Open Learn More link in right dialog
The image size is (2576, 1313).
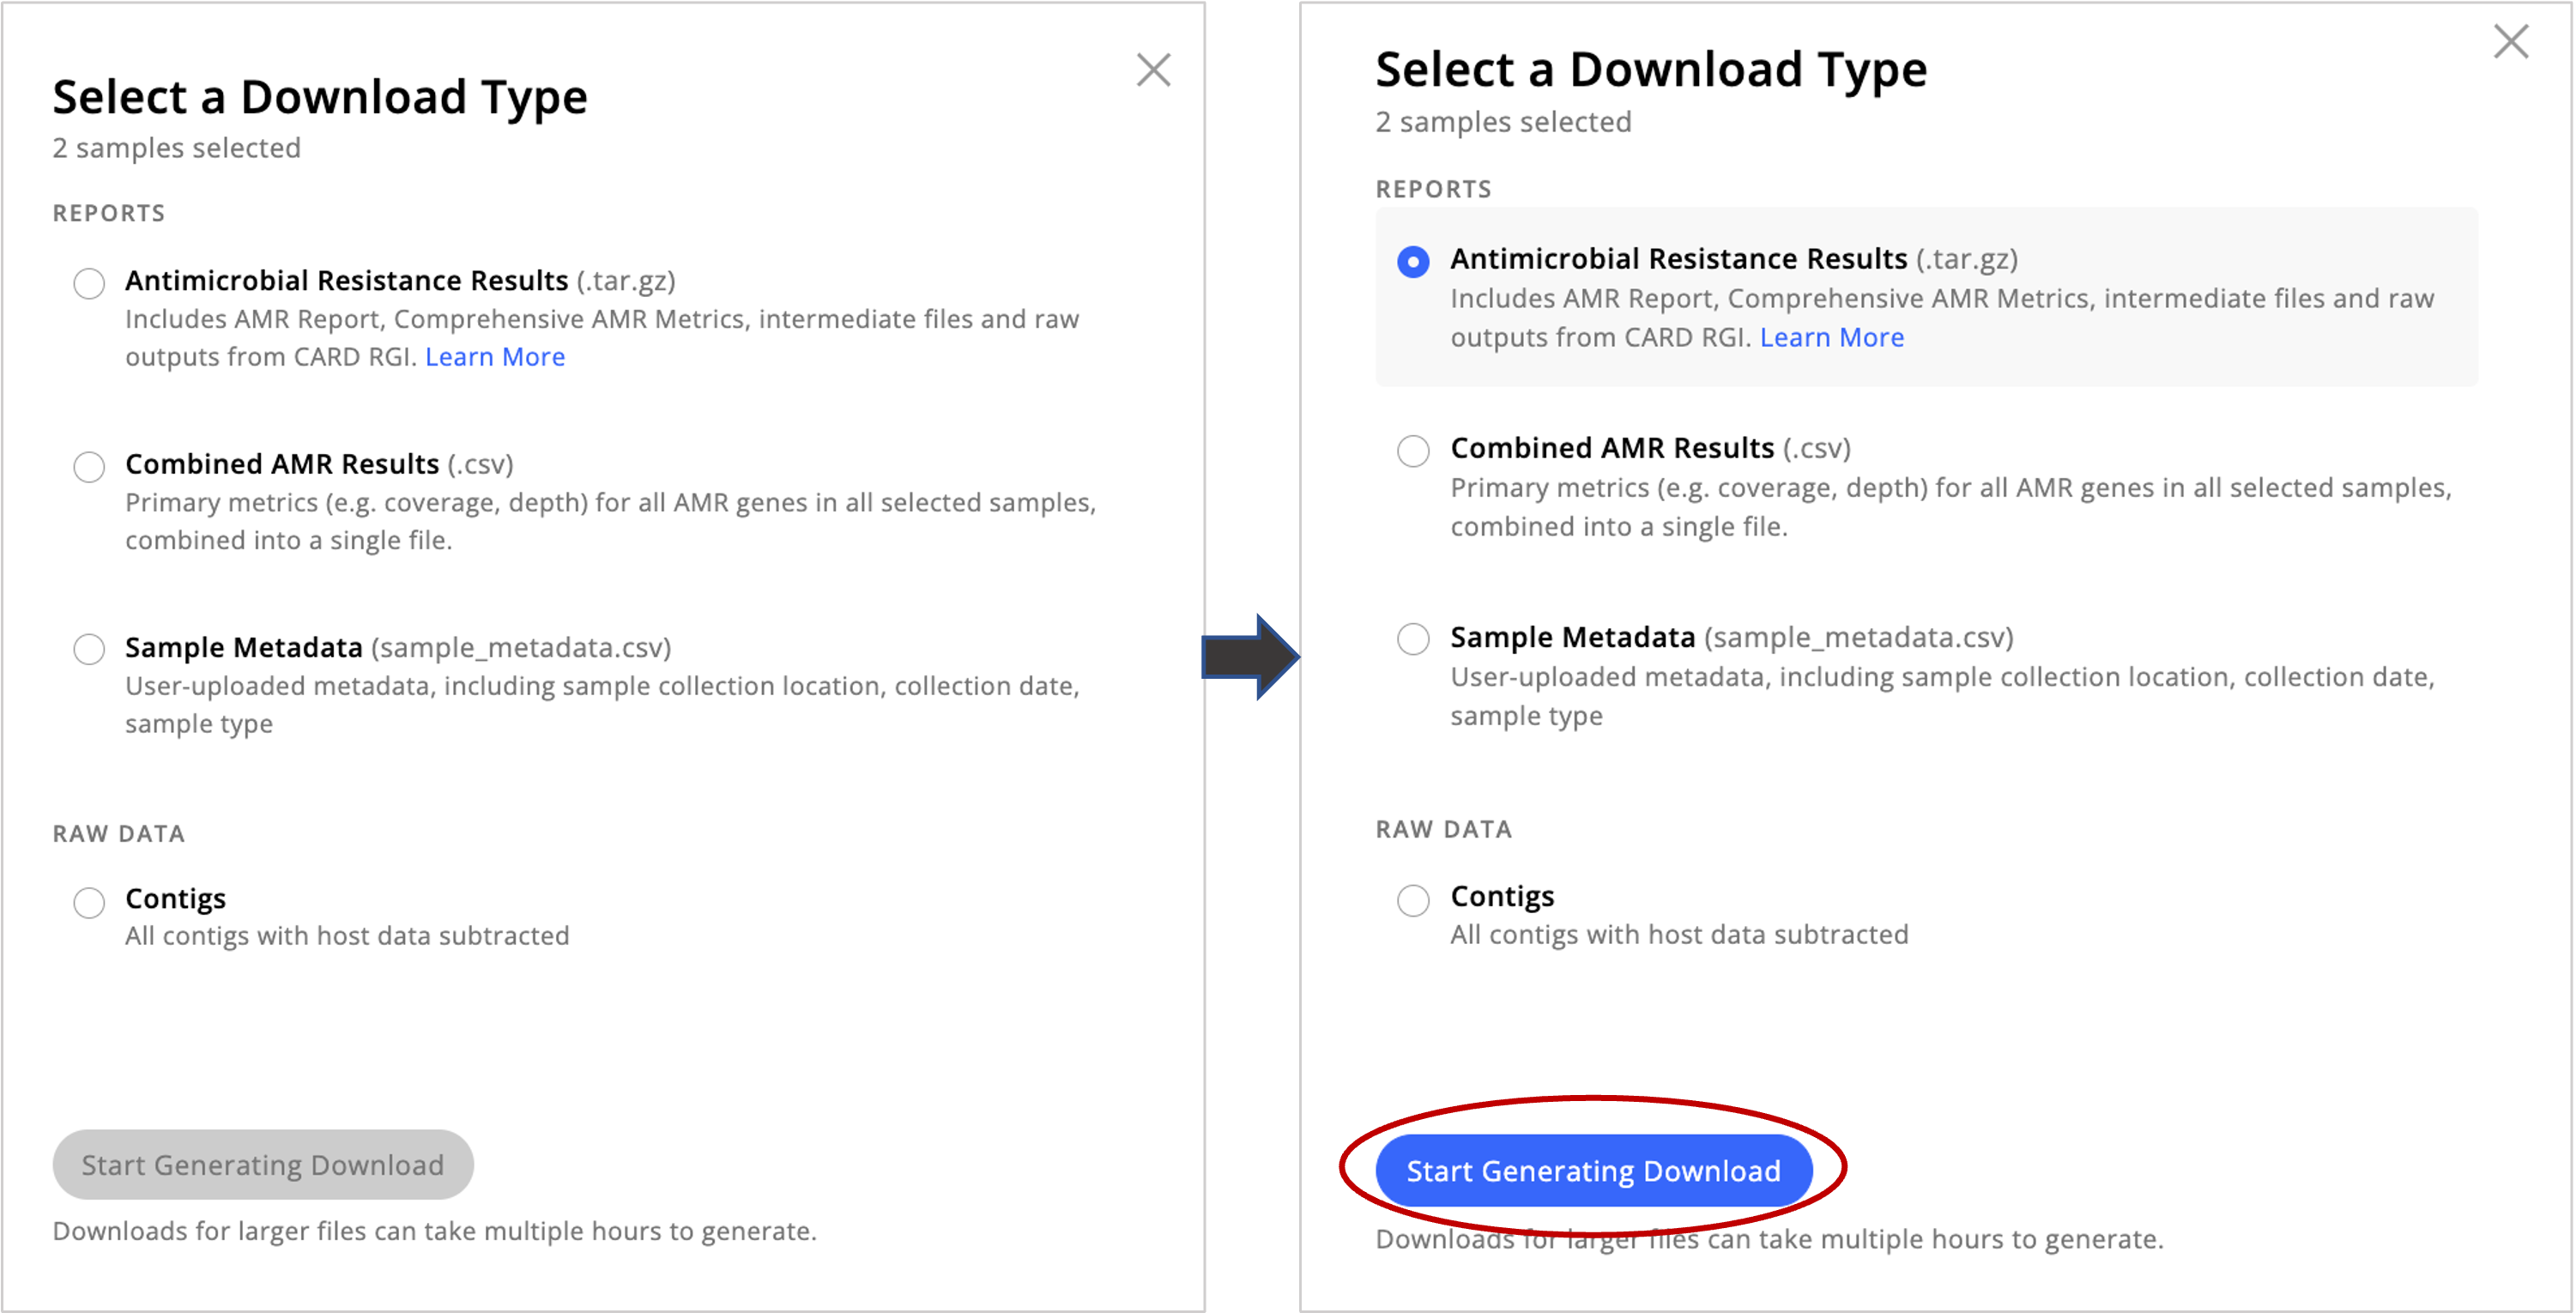(x=1831, y=337)
